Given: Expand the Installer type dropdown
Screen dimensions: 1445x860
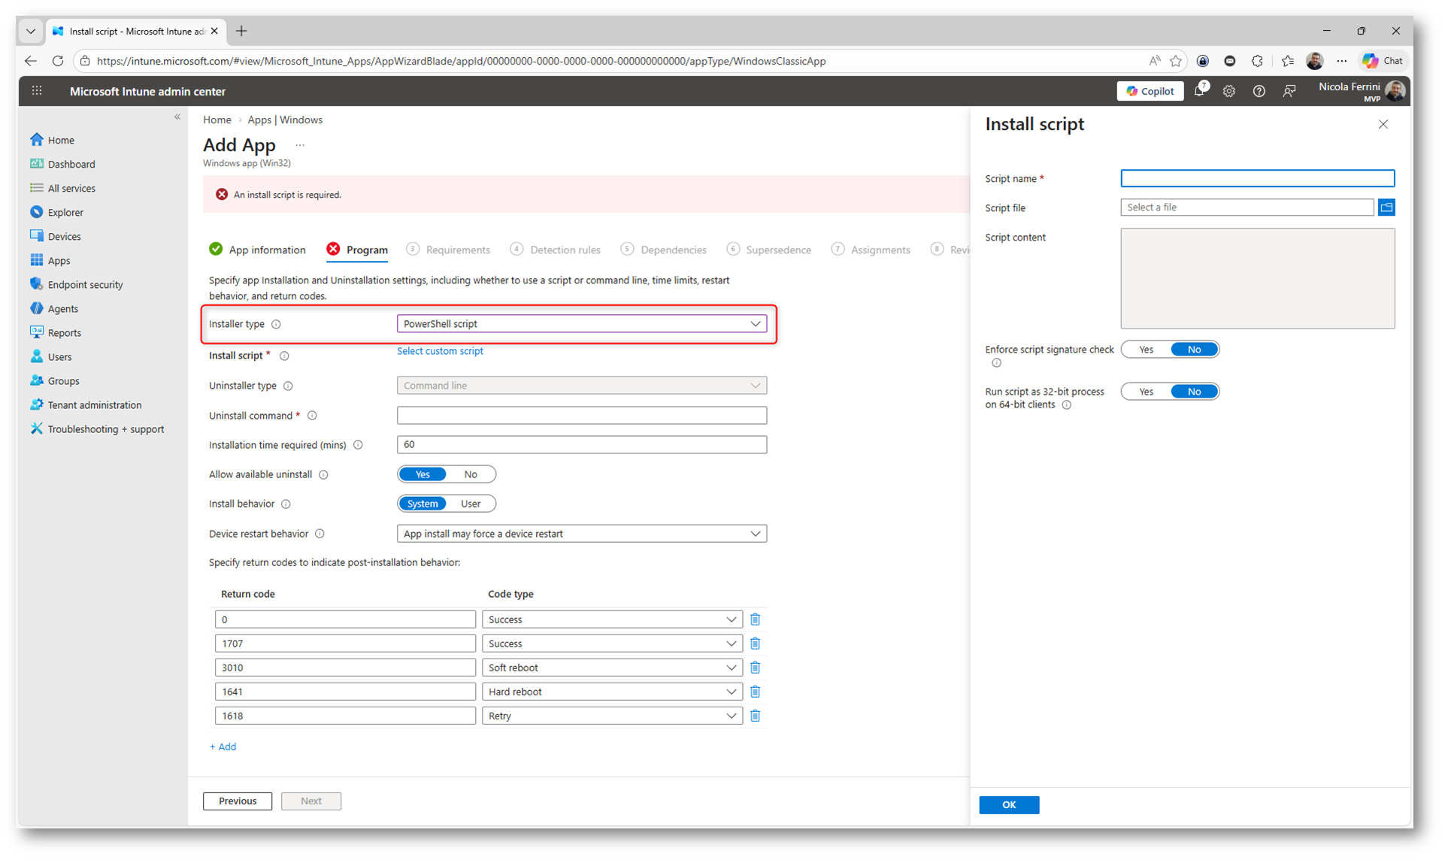Looking at the screenshot, I should (581, 324).
